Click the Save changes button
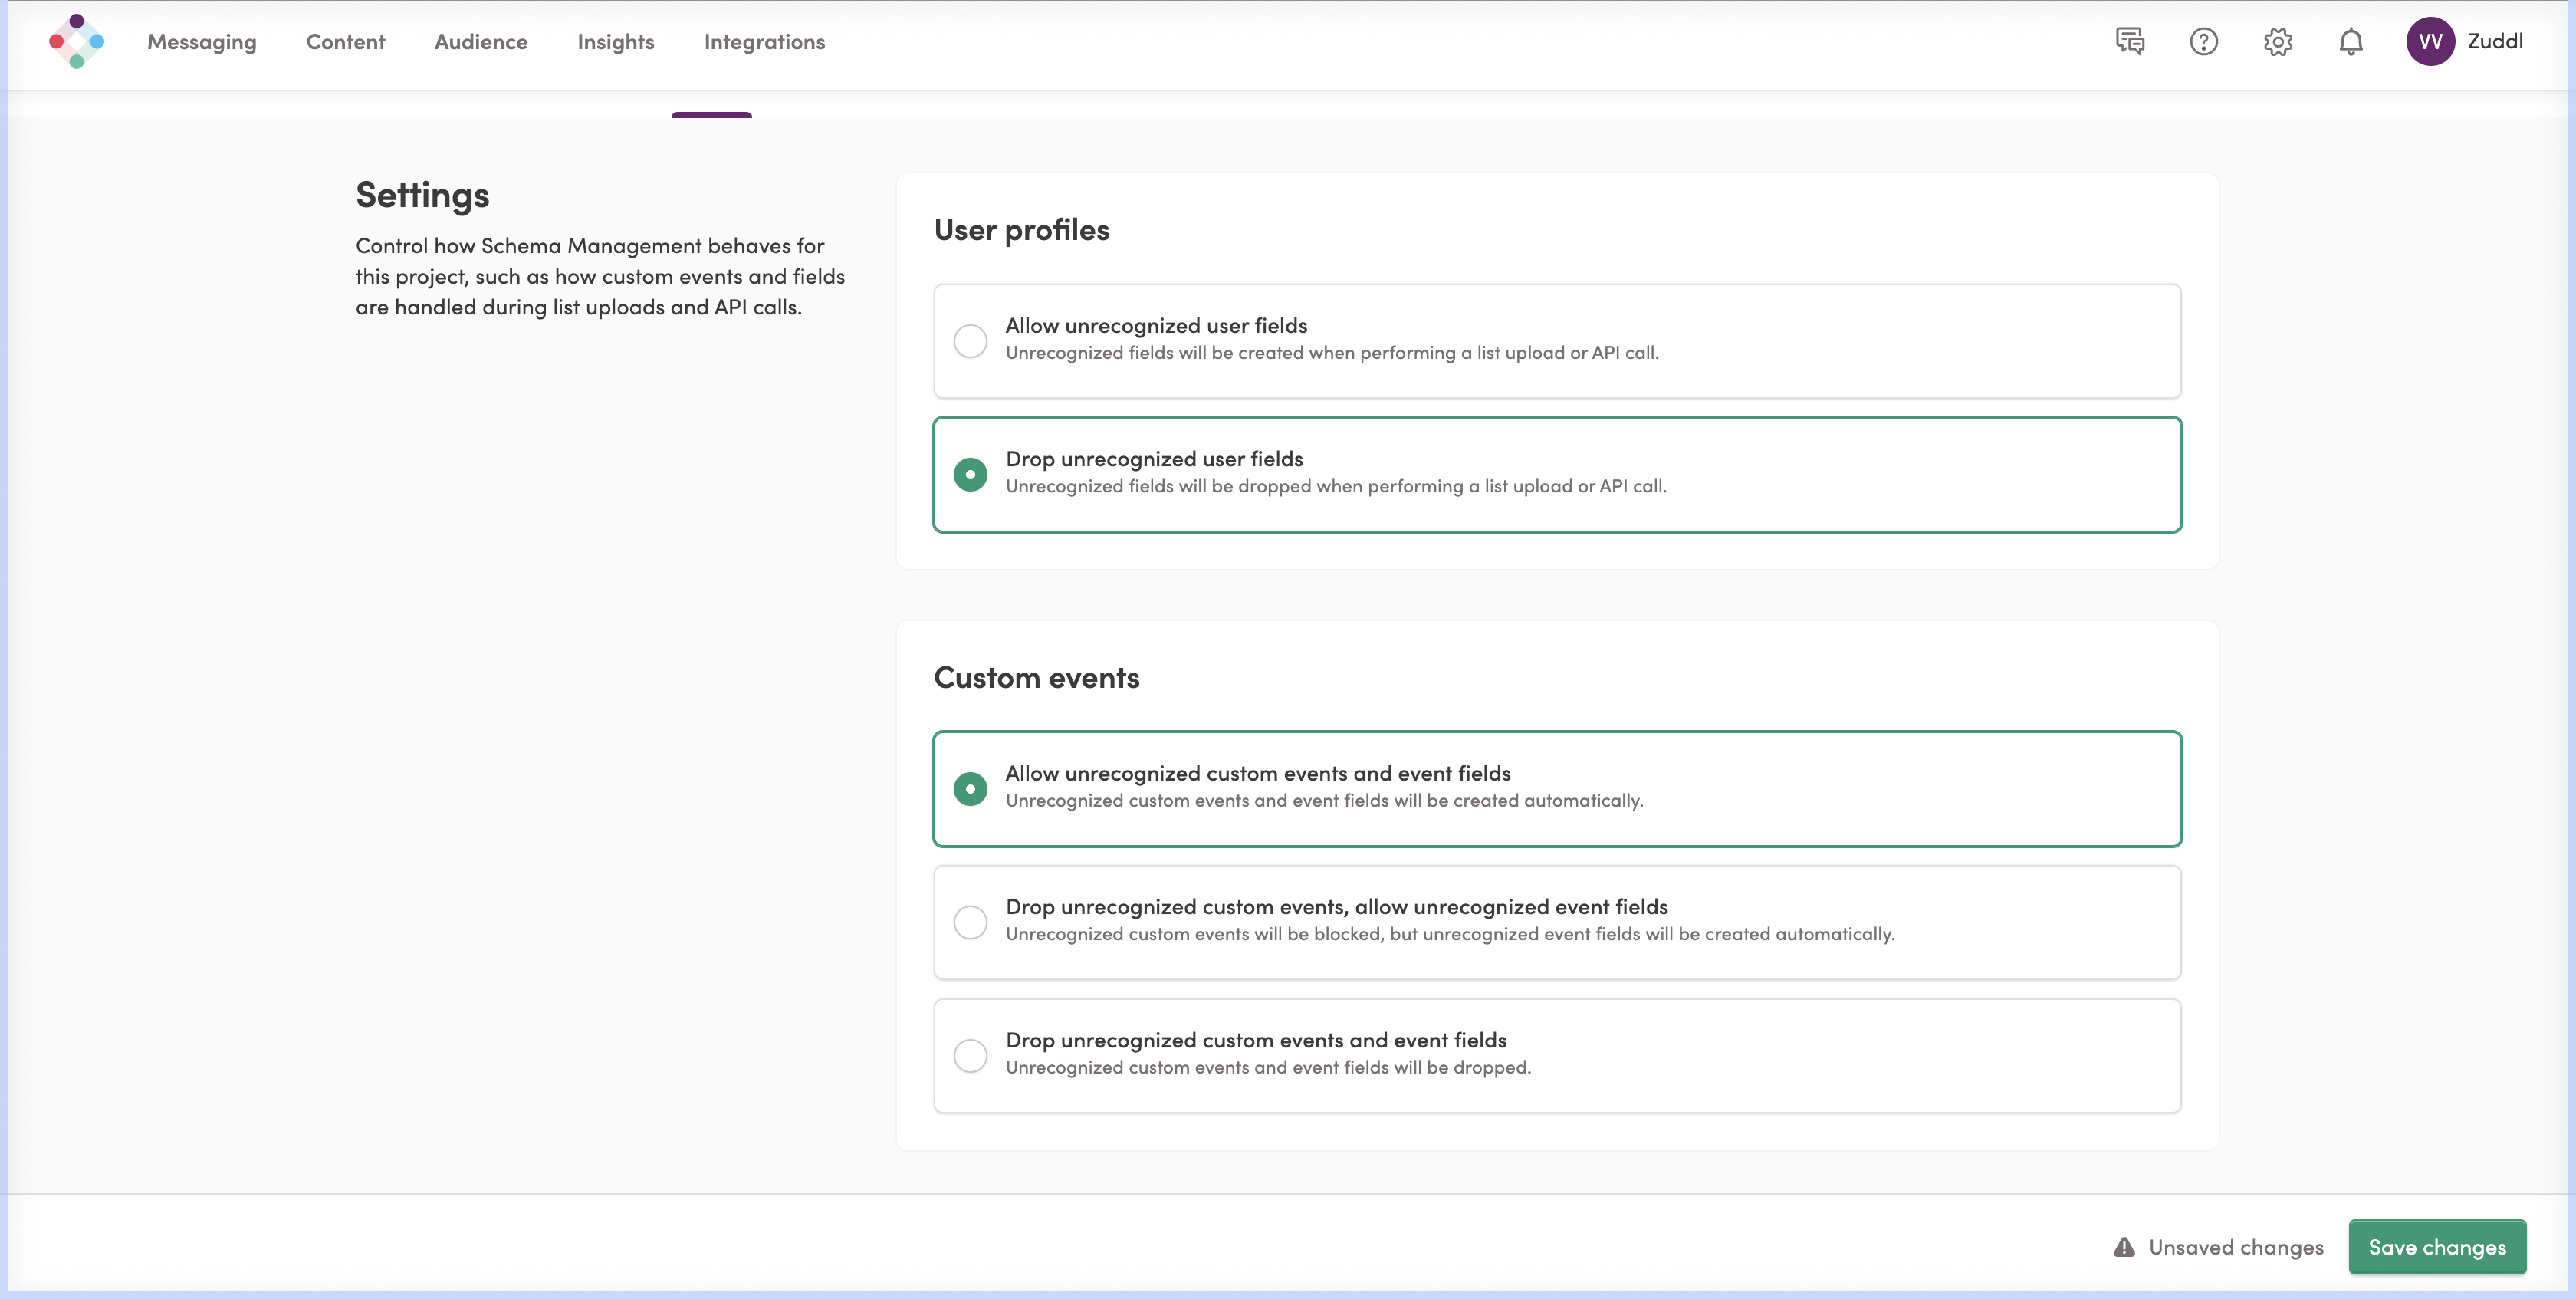This screenshot has width=2576, height=1299. [2436, 1247]
